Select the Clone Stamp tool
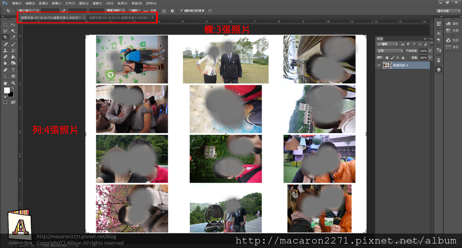The height and width of the screenshot is (248, 462). pyautogui.click(x=5, y=51)
